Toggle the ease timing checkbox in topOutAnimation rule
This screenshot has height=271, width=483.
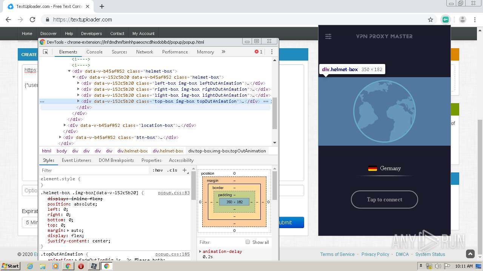137,260
